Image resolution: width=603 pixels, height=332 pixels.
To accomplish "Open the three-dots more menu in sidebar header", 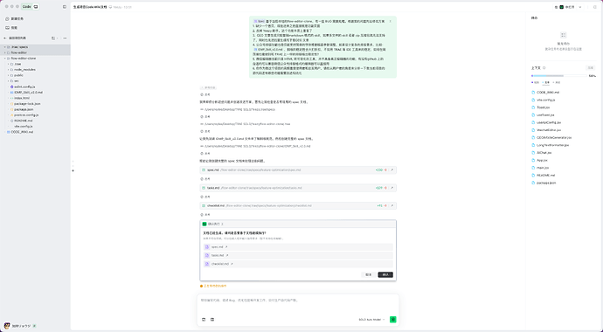I will [x=65, y=38].
